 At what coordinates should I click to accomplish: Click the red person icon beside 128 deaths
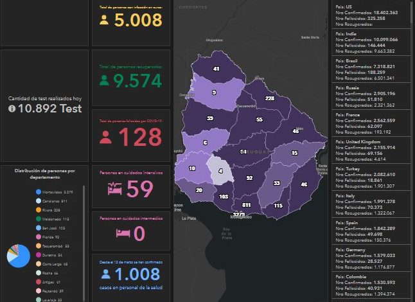click(x=105, y=137)
